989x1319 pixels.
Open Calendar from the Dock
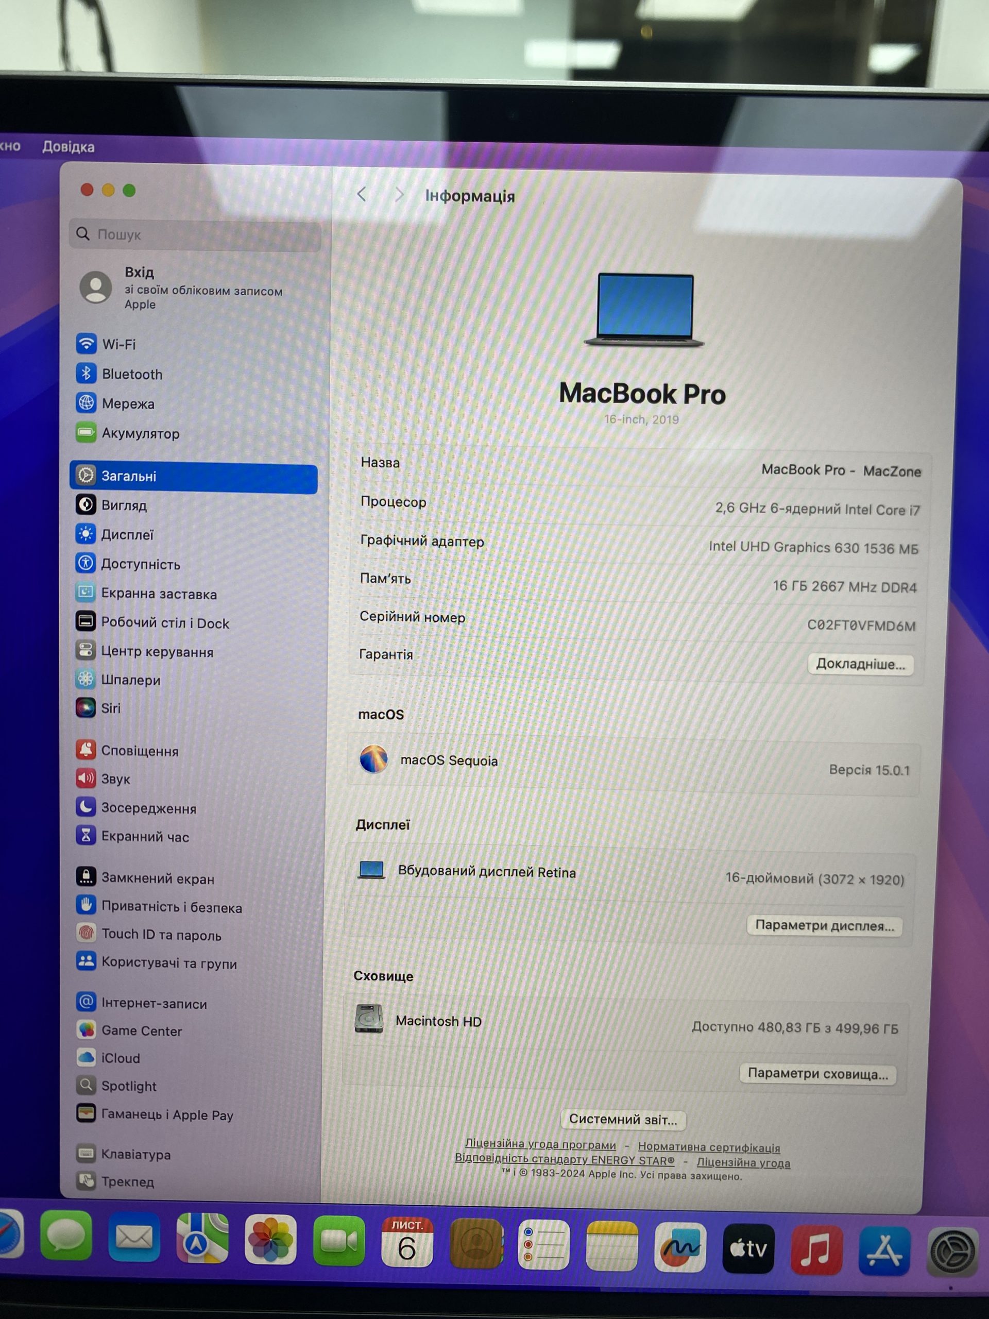[x=407, y=1242]
